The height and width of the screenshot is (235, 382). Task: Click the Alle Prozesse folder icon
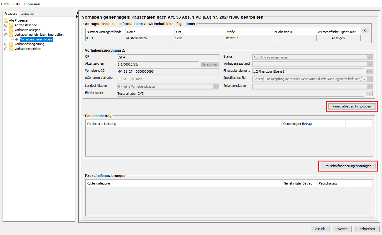(x=6, y=20)
